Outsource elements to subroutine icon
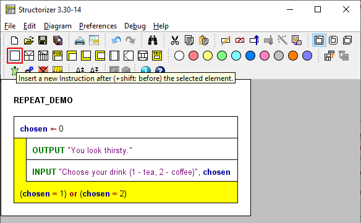 (297, 40)
